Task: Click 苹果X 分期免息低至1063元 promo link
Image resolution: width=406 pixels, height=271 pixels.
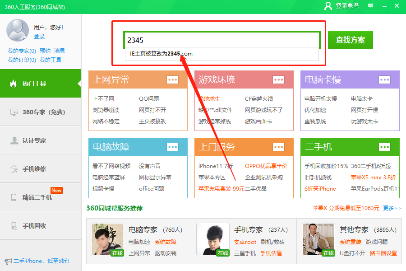Action: point(346,208)
